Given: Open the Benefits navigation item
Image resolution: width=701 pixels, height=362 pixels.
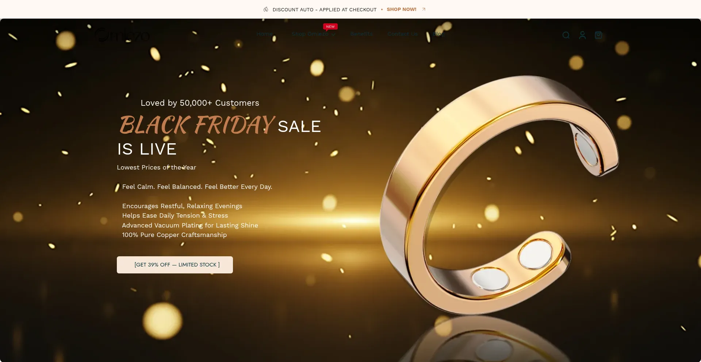Looking at the screenshot, I should (x=361, y=34).
